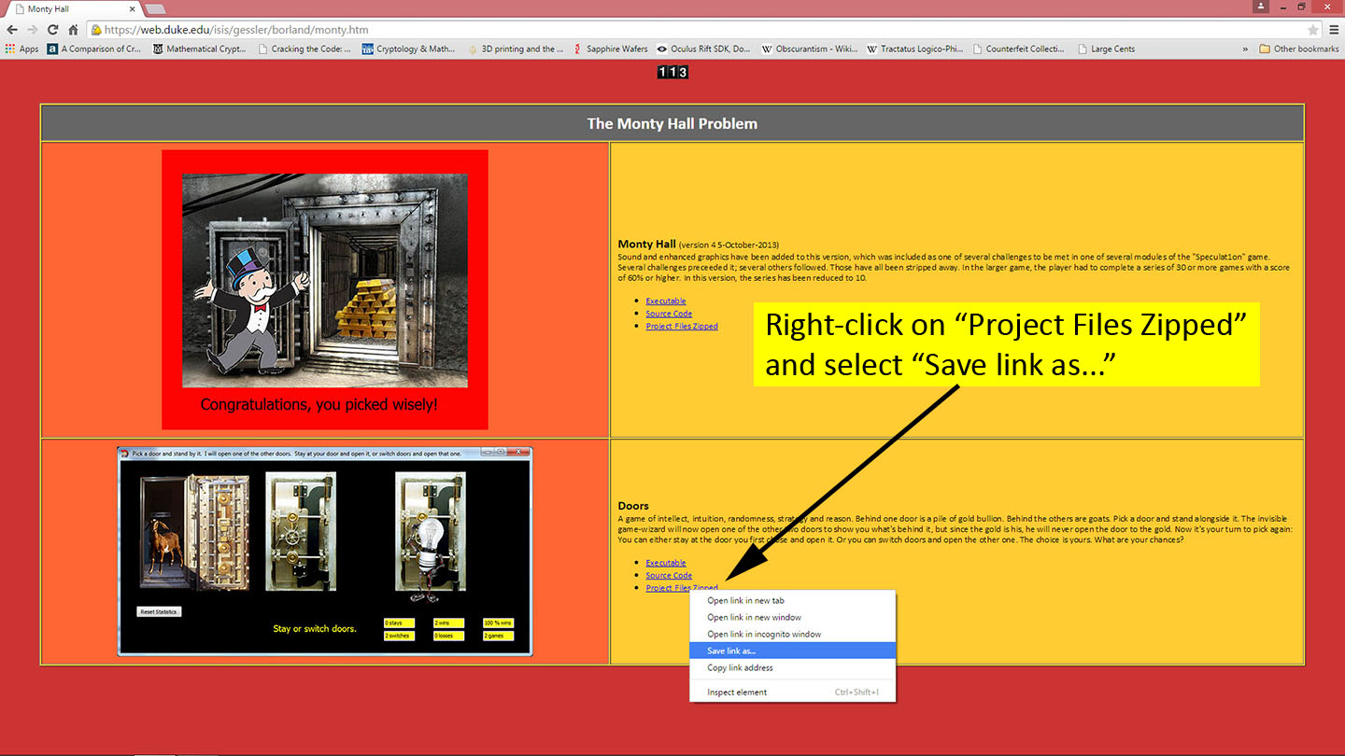This screenshot has height=756, width=1345.
Task: Choose 'Open link in new window'
Action: (792, 617)
